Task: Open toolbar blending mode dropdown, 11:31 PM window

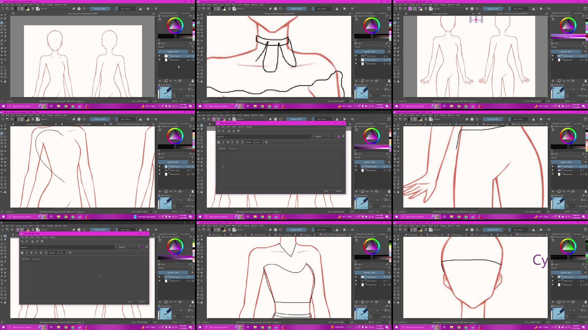Action: point(55,9)
